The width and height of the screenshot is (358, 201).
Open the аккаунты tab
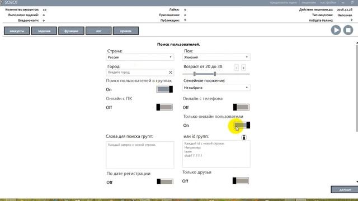point(17,31)
